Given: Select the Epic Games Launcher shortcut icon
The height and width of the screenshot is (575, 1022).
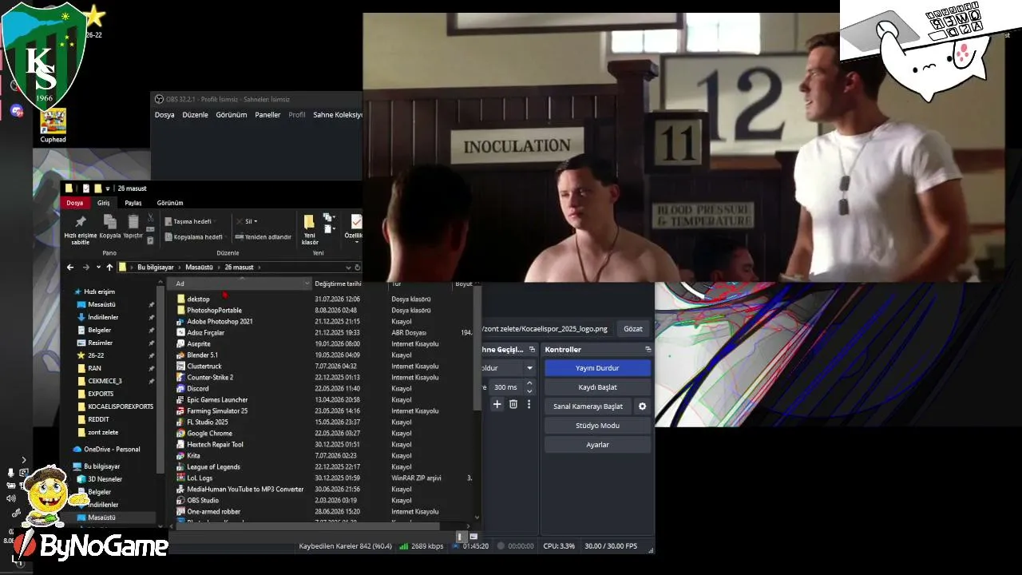Looking at the screenshot, I should 181,400.
